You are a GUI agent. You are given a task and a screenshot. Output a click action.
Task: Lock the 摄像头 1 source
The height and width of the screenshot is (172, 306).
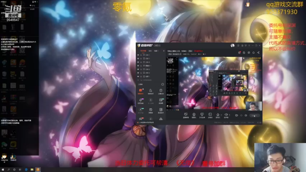coord(141,66)
